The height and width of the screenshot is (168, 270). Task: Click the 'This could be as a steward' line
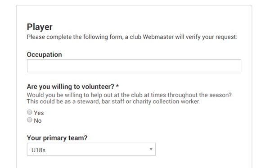(114, 102)
